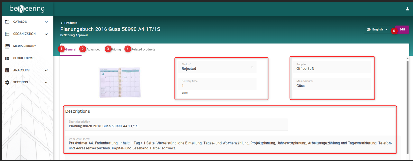Switch to the Advanced tab
Viewport: 413px width, 161px height.
(93, 49)
